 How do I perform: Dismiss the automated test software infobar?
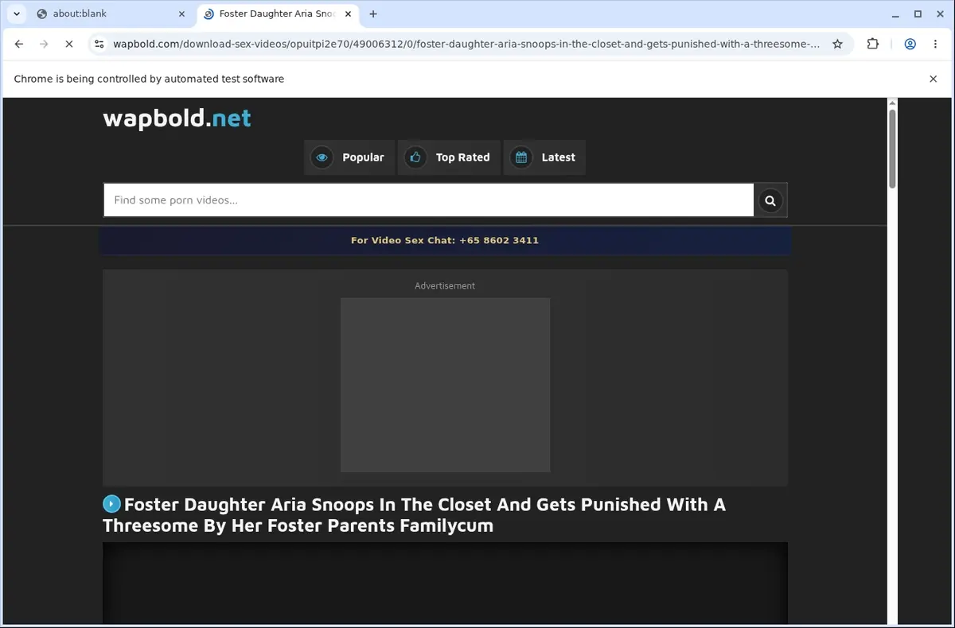(x=934, y=79)
